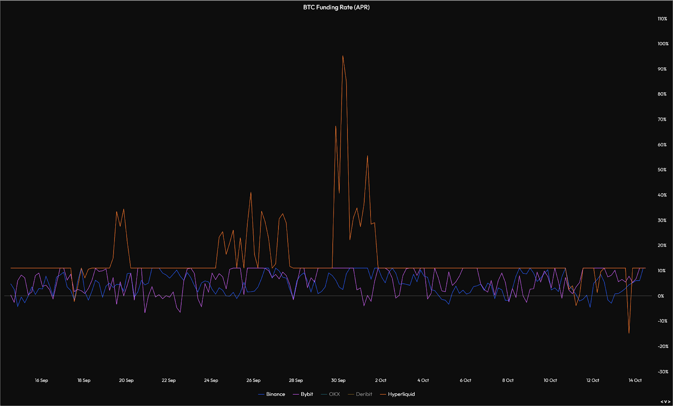Click the 0% y-axis tick label
The image size is (673, 406).
click(661, 296)
